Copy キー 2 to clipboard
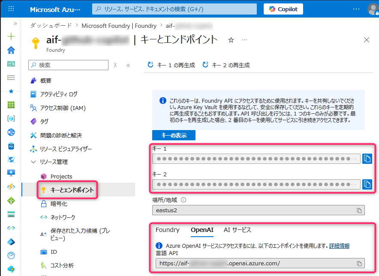Screen dimensions: 379x276 [367, 184]
